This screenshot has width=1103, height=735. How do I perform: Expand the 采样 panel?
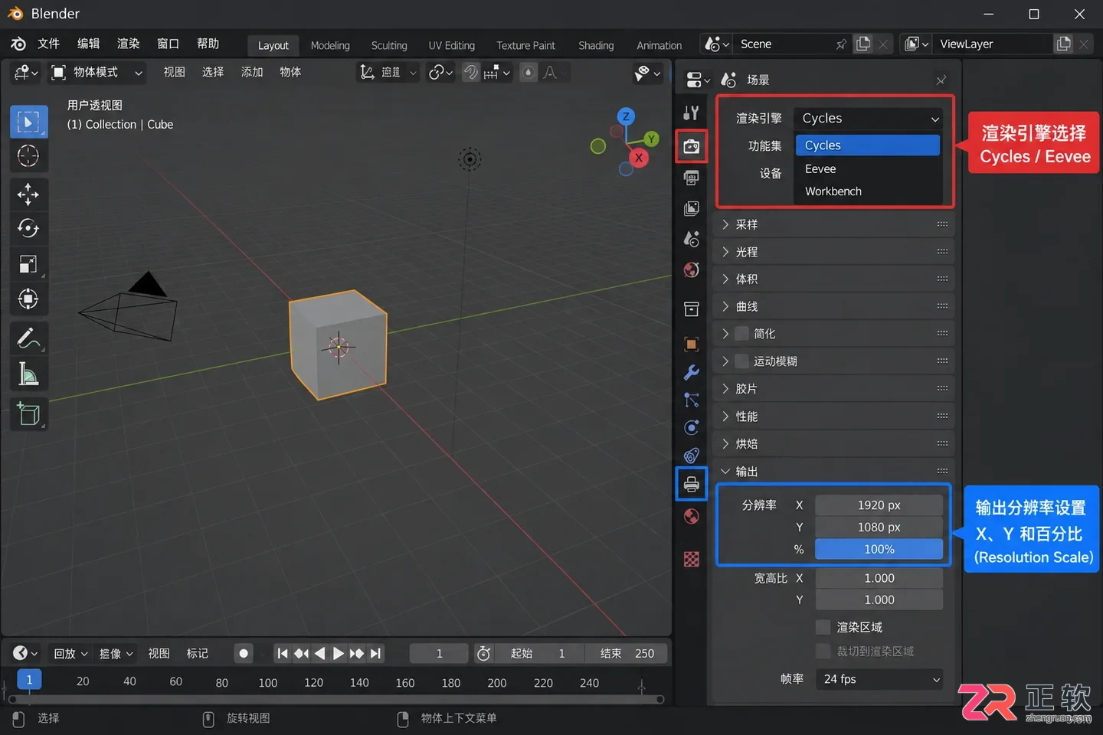pos(833,224)
